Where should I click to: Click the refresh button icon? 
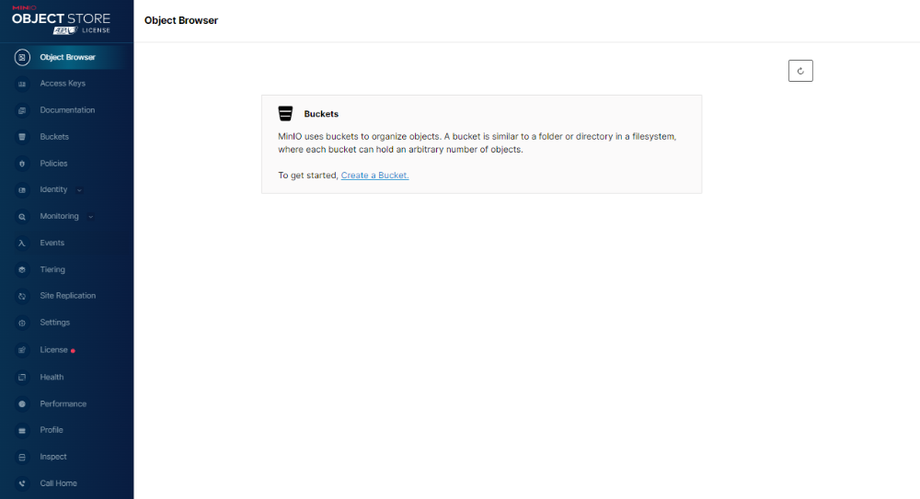[800, 71]
